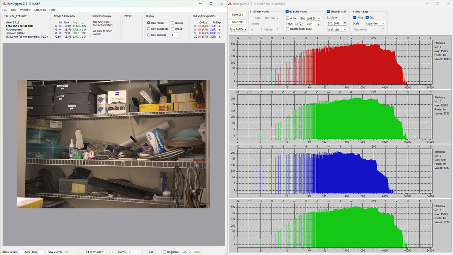Click the 'Image 5440x3616' group label
453x255 pixels.
click(x=64, y=16)
